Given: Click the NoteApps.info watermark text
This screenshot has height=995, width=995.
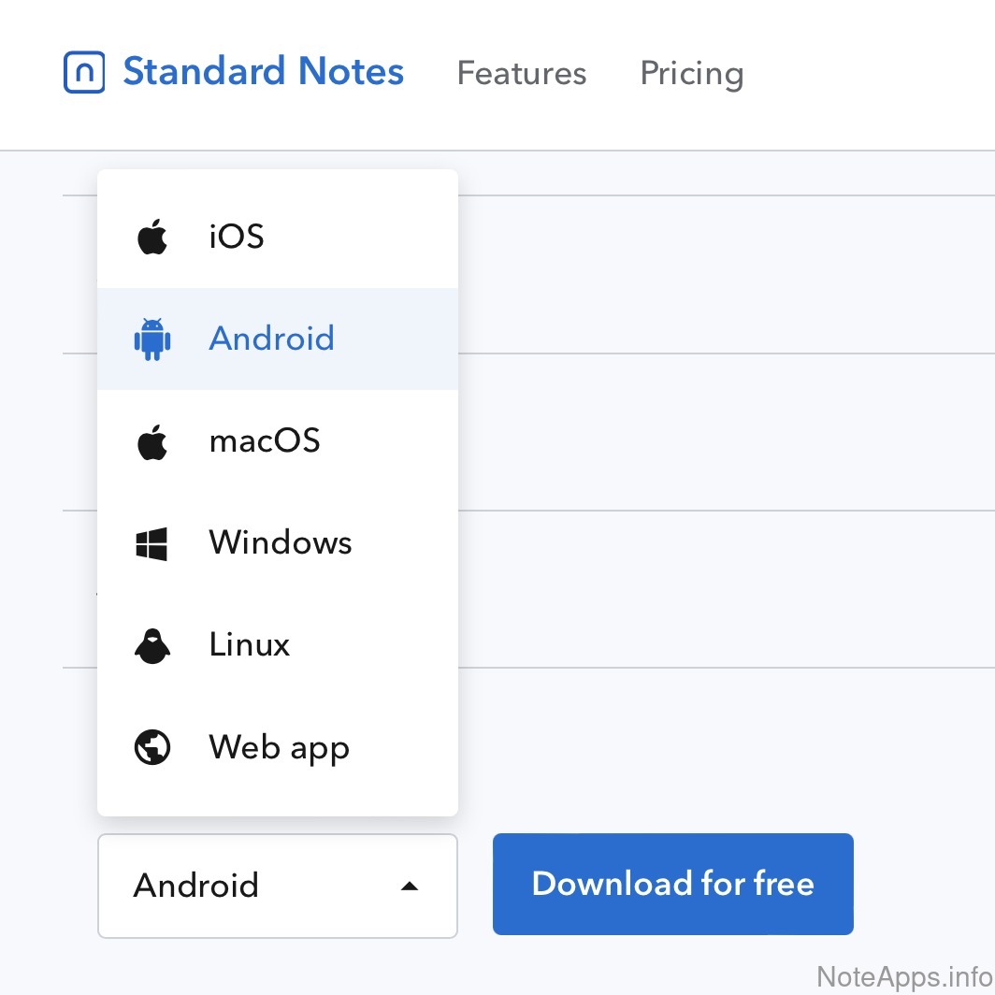Looking at the screenshot, I should pyautogui.click(x=903, y=977).
